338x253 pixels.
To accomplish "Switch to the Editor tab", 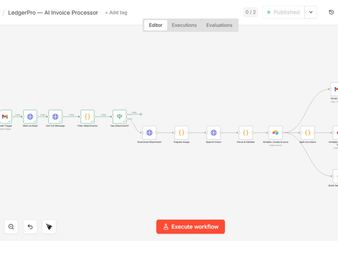I will (x=155, y=25).
